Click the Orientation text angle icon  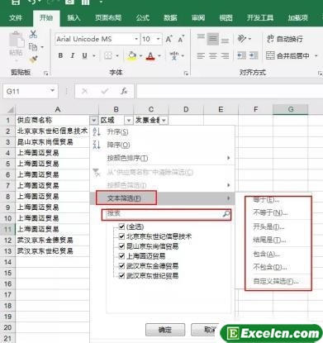click(242, 39)
